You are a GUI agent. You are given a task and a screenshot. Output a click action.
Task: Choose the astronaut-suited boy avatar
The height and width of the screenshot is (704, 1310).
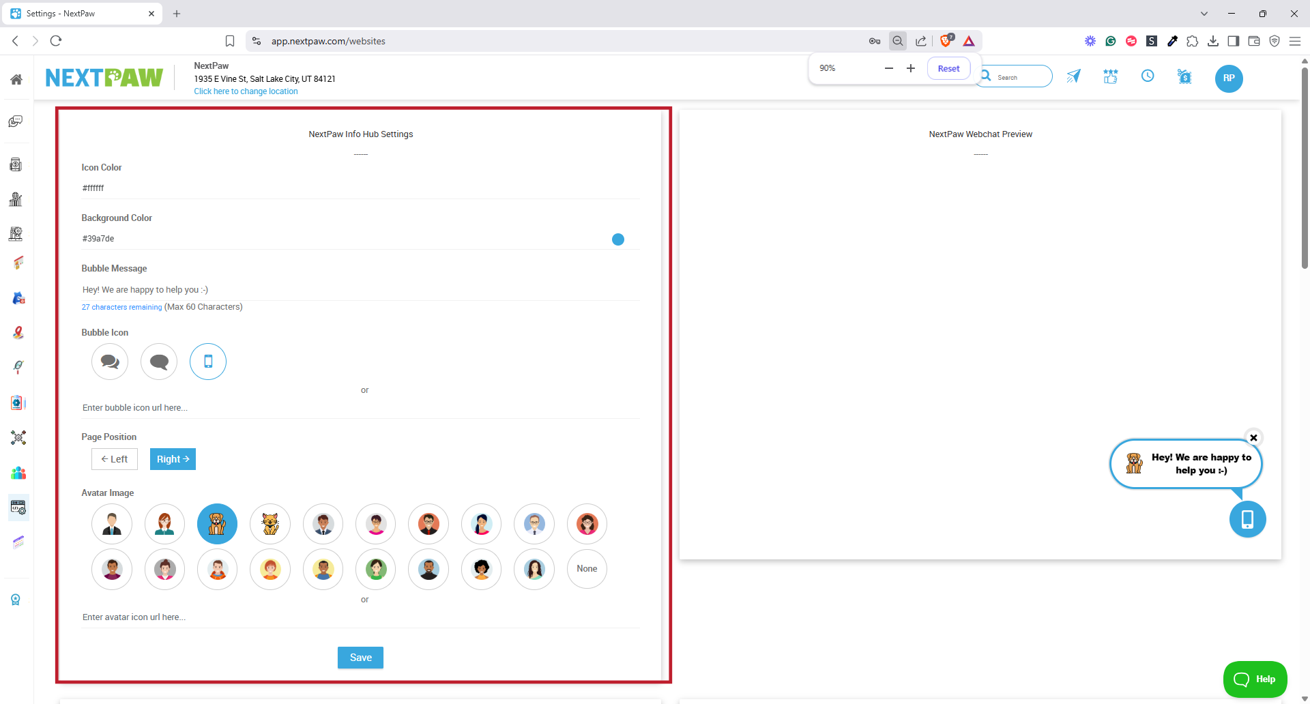[x=218, y=569]
